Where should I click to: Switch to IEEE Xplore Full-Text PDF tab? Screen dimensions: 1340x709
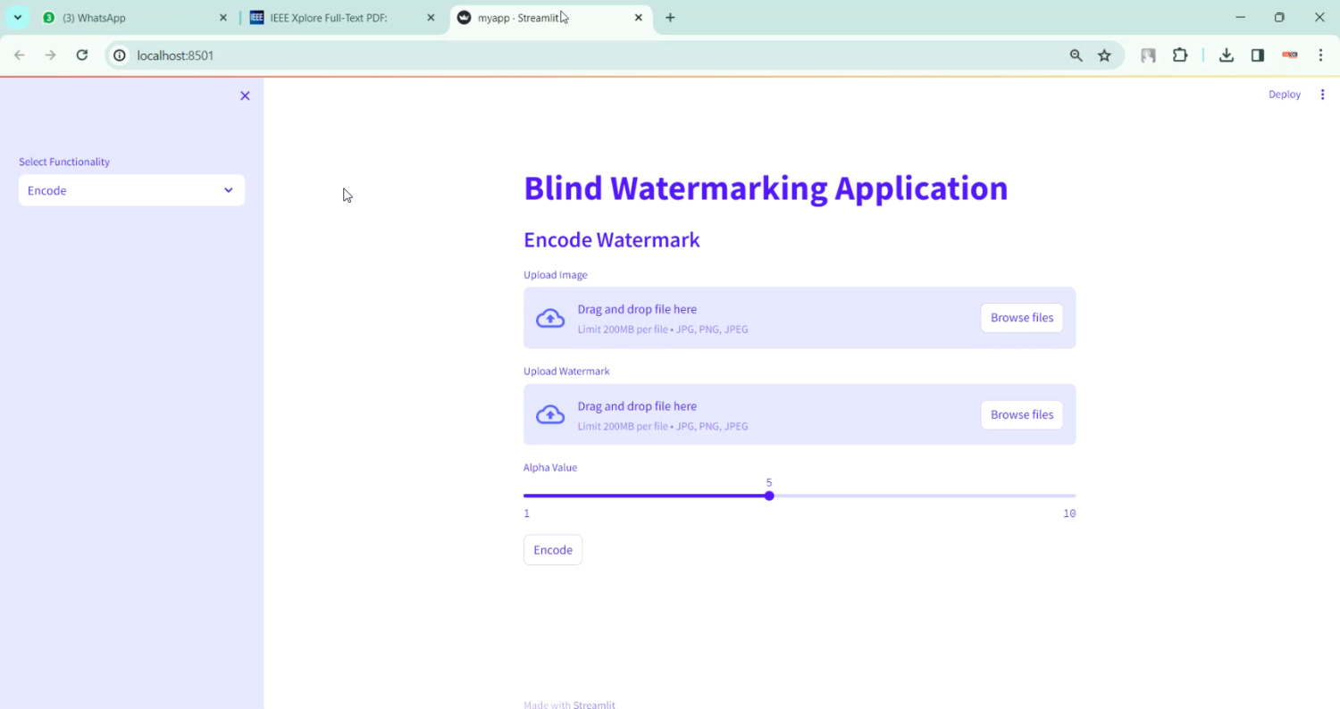339,18
